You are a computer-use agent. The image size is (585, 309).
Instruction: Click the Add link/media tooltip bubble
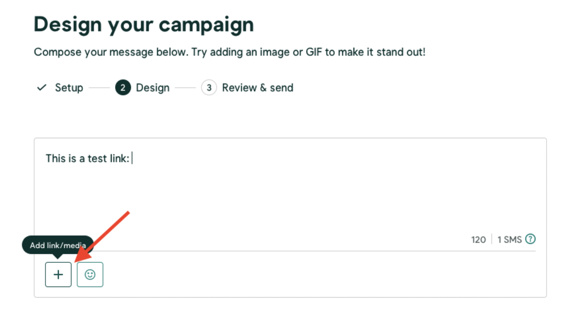58,245
